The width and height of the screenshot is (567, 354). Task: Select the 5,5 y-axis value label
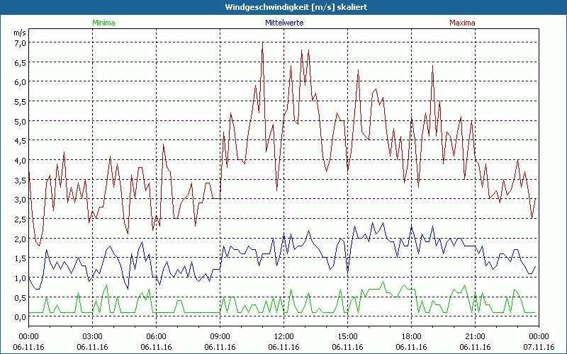pyautogui.click(x=19, y=101)
